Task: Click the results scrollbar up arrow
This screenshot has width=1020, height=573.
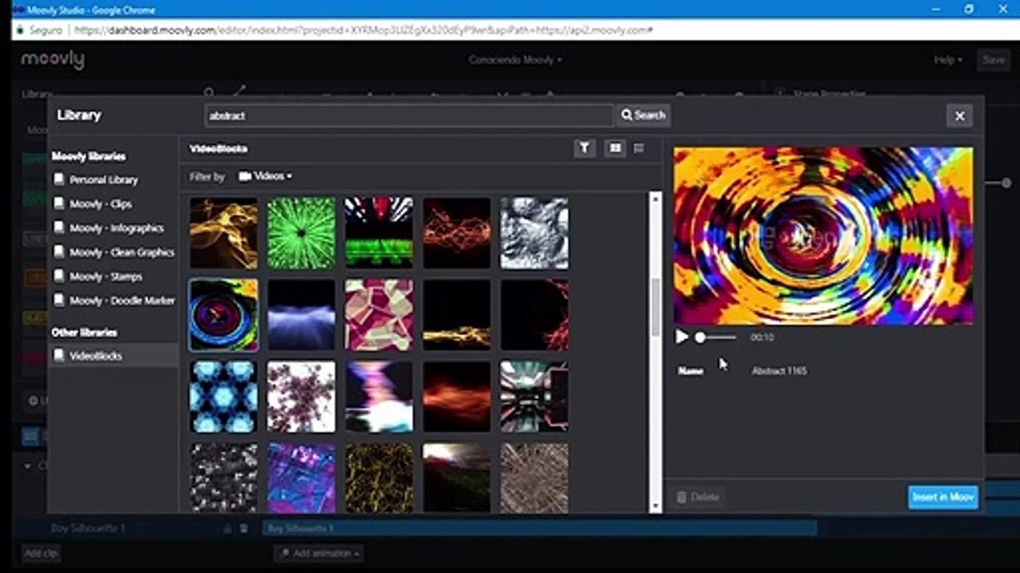Action: tap(656, 197)
